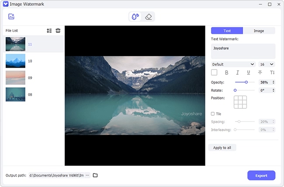Adjust the Rotate slider handle
284x187 pixels.
235,90
